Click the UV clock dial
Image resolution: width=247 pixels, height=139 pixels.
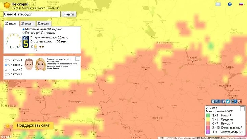(14, 41)
